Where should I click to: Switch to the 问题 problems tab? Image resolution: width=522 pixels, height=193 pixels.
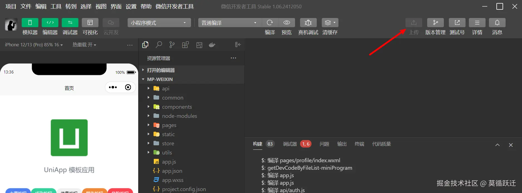[324, 144]
